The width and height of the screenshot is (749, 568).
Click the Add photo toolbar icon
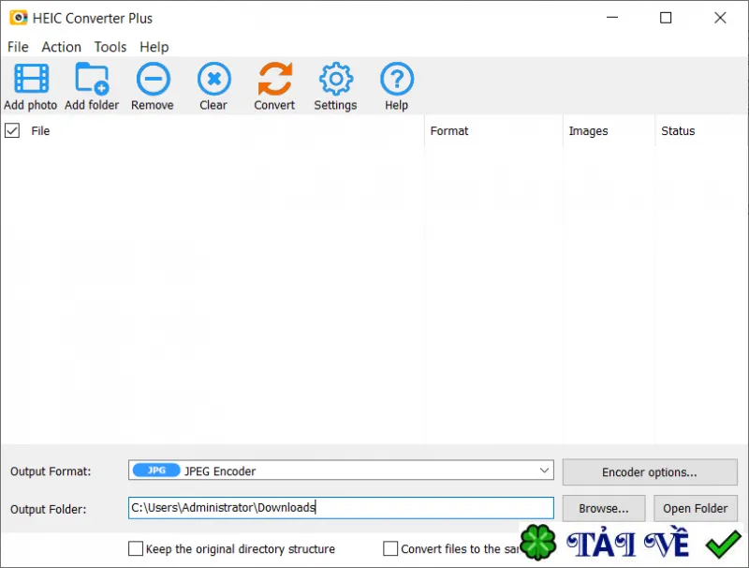tap(31, 79)
